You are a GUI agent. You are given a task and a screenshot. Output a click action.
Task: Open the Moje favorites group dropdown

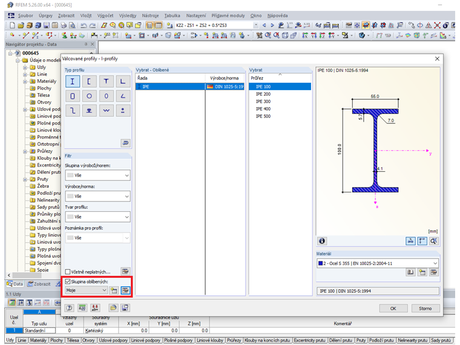pos(86,291)
